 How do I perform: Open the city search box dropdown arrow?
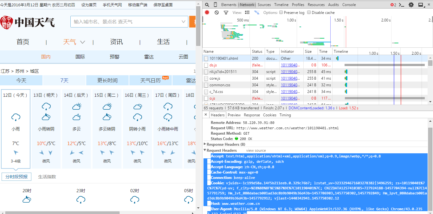click(184, 22)
